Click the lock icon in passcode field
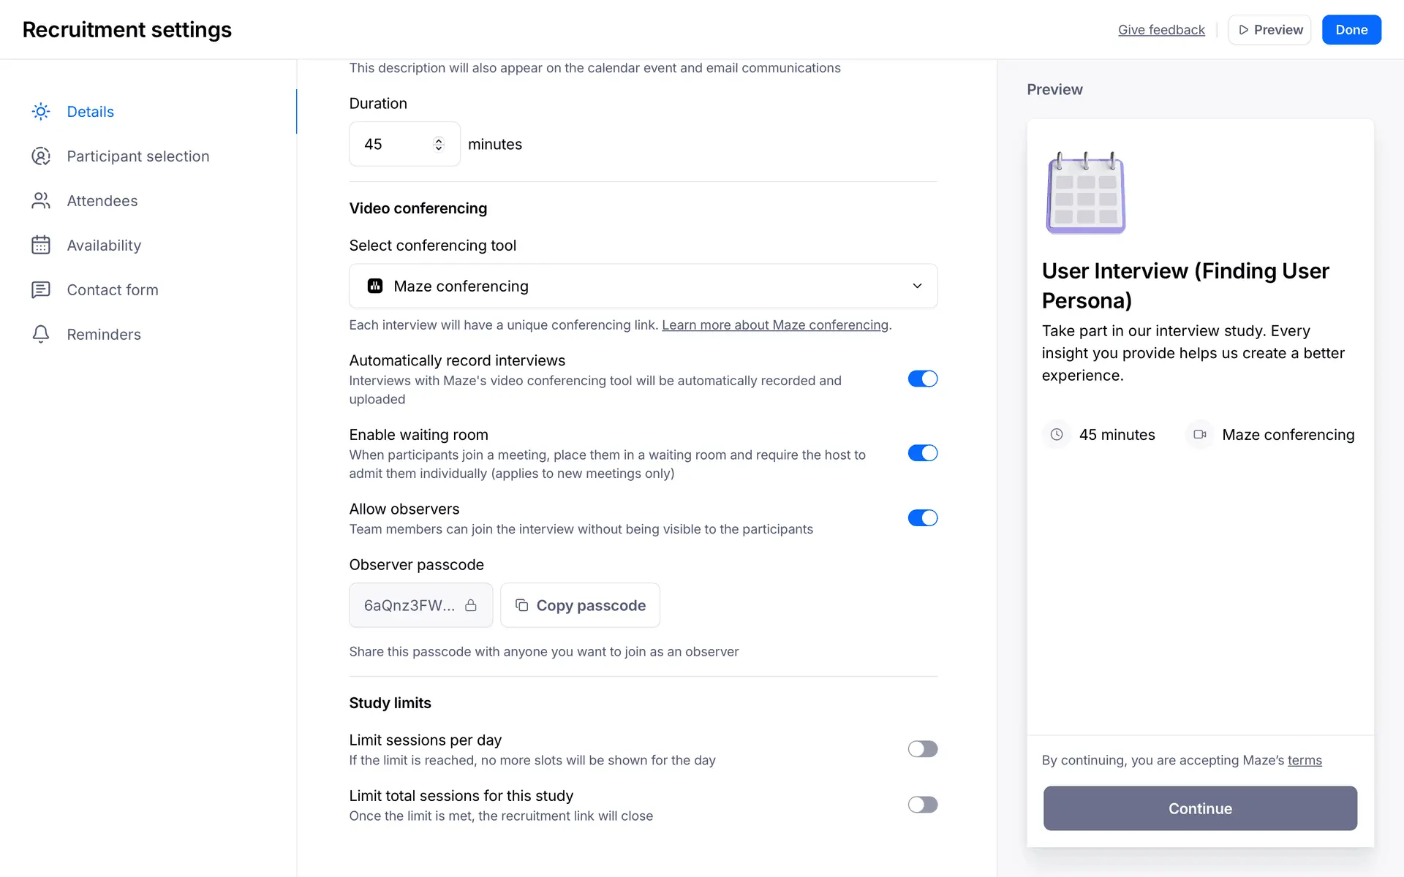Screen dimensions: 1404x877 coord(471,605)
